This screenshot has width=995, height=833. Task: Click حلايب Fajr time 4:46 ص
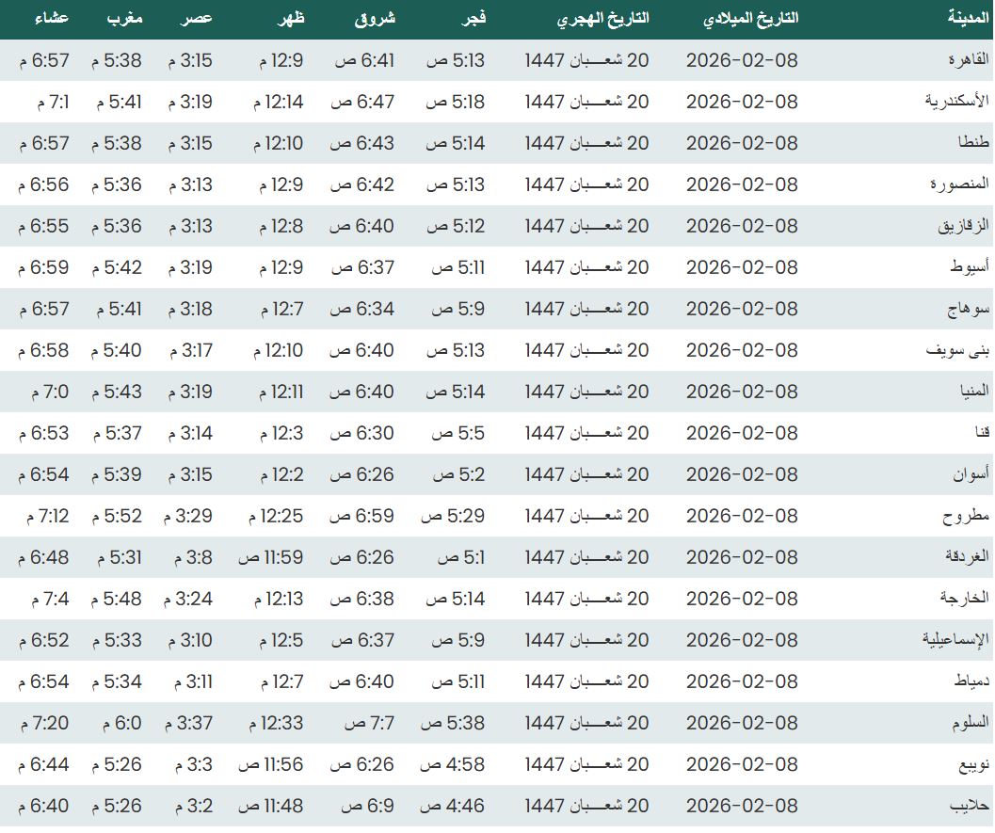pyautogui.click(x=452, y=806)
